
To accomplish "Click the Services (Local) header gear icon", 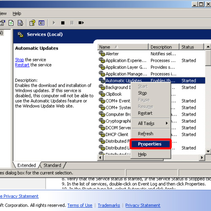I will 20,35.
